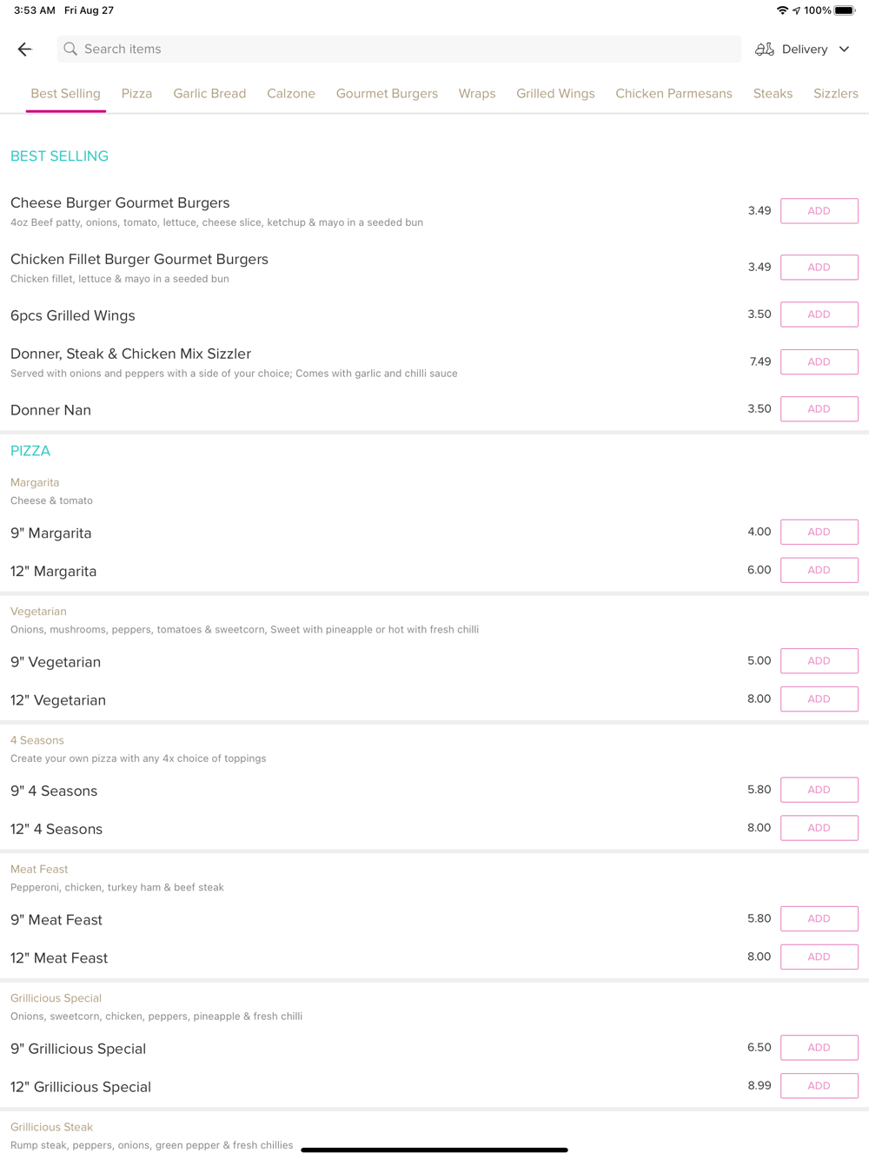869x1159 pixels.
Task: Focus the Search items field
Action: pyautogui.click(x=400, y=50)
